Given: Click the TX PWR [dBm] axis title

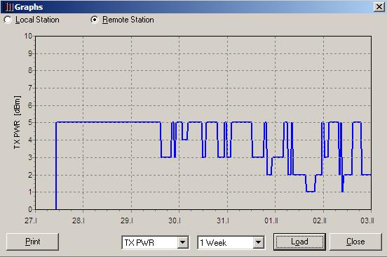Looking at the screenshot, I should (x=17, y=122).
